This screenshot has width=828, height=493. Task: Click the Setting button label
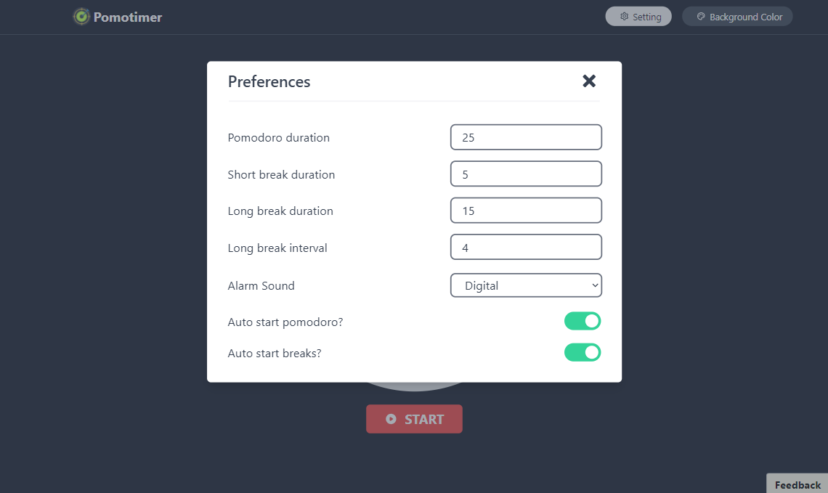click(646, 17)
